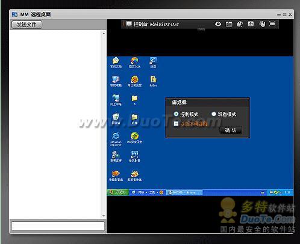300x244 pixels.
Task: Check the 以后不再选择 checkbox
Action: click(x=176, y=124)
